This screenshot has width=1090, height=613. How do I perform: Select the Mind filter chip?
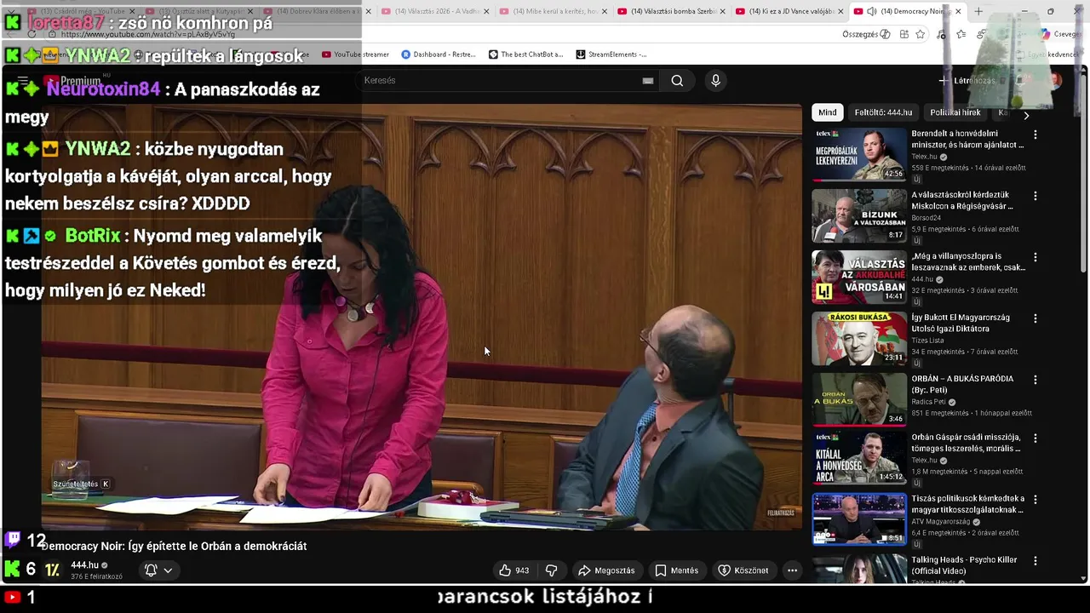(828, 112)
